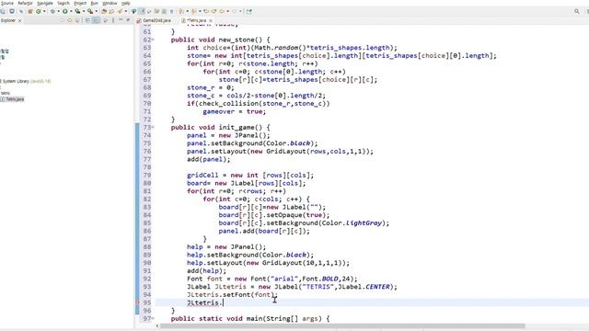
Task: Open the Help menu
Action: pos(125,3)
